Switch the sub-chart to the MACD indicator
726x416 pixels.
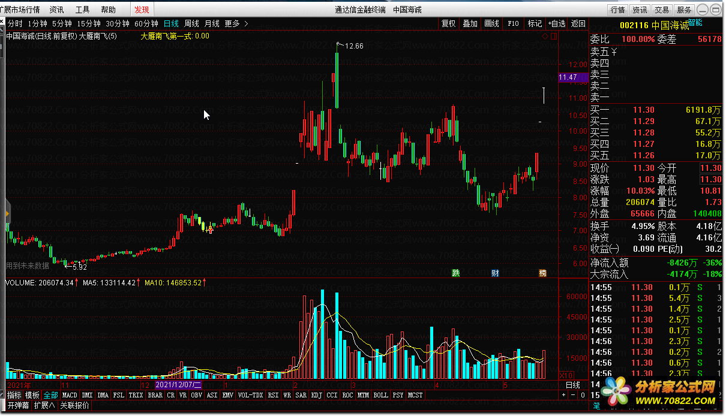pos(70,395)
